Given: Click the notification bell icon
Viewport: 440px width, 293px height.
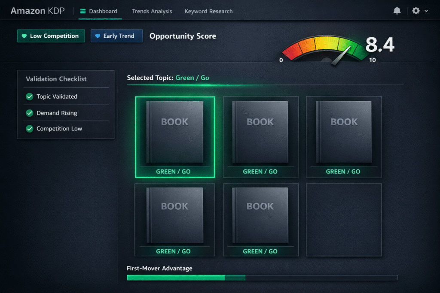Looking at the screenshot, I should [x=397, y=11].
